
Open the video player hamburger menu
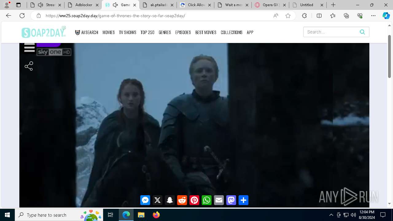pyautogui.click(x=29, y=48)
